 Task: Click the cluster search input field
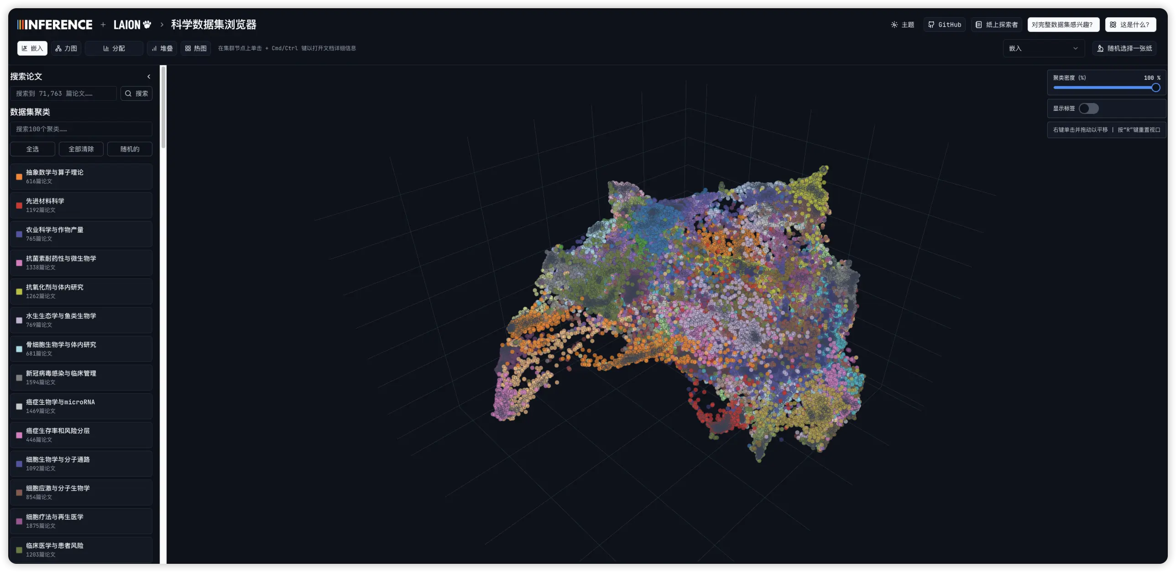tap(81, 129)
